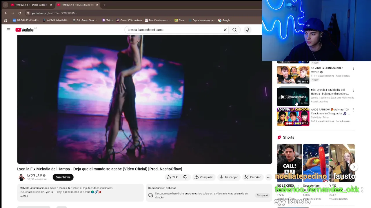The image size is (371, 208).
Task: Open AÑOS RANDOM Adivina 100 Canciones title
Action: pyautogui.click(x=330, y=112)
